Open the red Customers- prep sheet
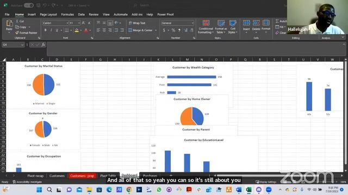Screen dimensions: 348x195 pyautogui.click(x=82, y=175)
